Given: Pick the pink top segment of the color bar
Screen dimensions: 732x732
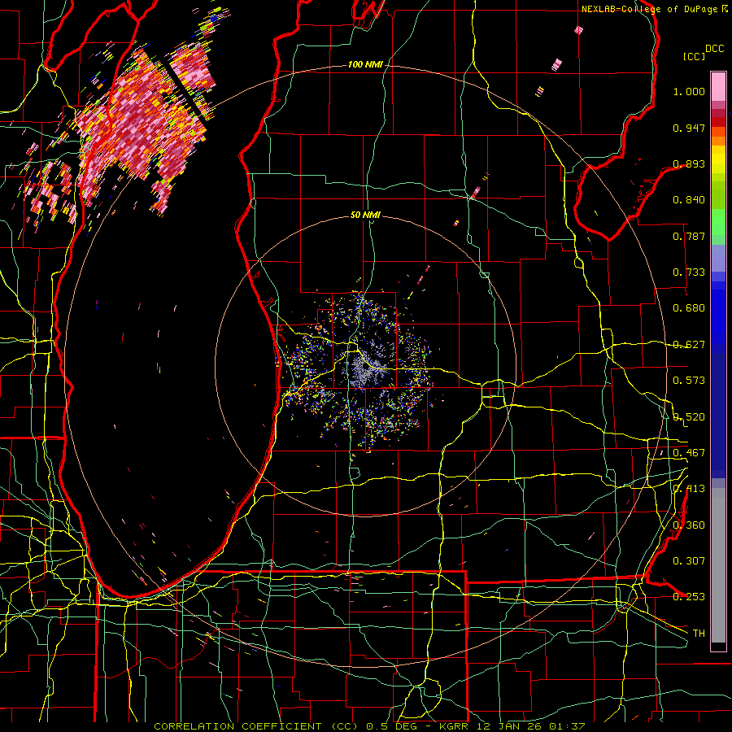Looking at the screenshot, I should click(x=718, y=86).
